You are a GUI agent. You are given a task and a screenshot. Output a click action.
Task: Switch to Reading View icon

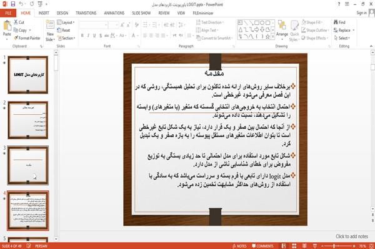click(x=304, y=246)
